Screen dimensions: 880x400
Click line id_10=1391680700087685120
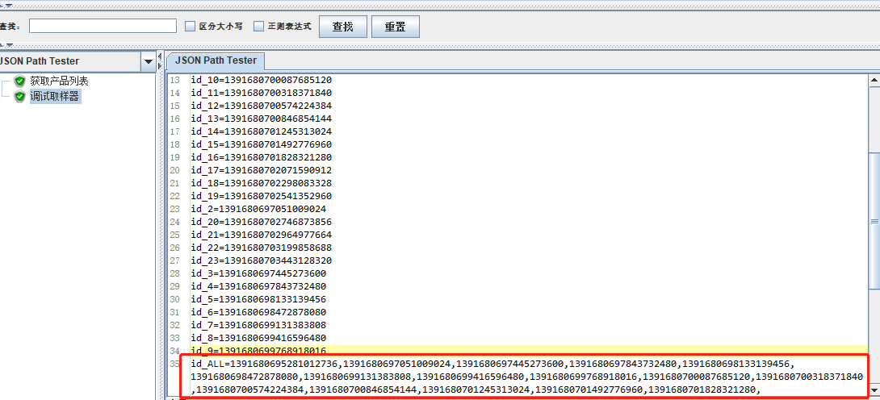262,80
